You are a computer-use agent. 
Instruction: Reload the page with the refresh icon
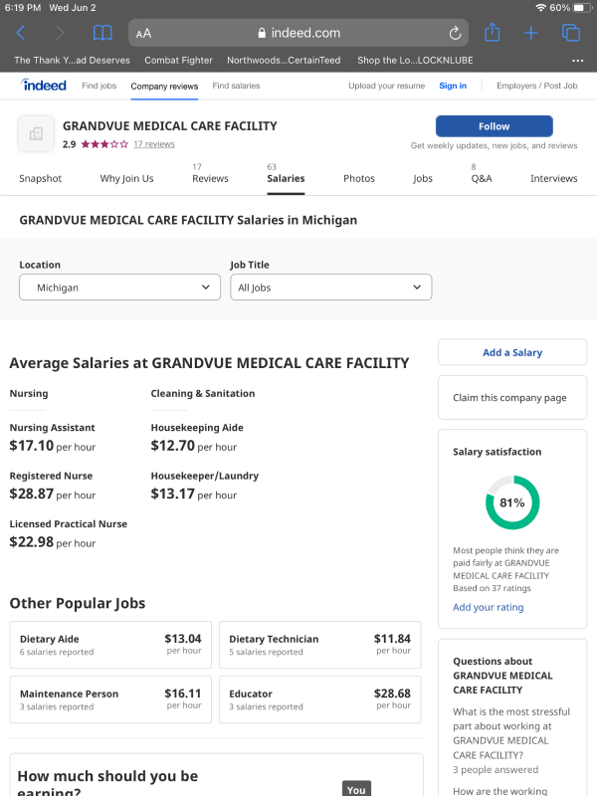pyautogui.click(x=455, y=33)
